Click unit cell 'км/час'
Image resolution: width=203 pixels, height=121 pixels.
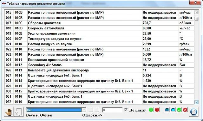click(187, 28)
